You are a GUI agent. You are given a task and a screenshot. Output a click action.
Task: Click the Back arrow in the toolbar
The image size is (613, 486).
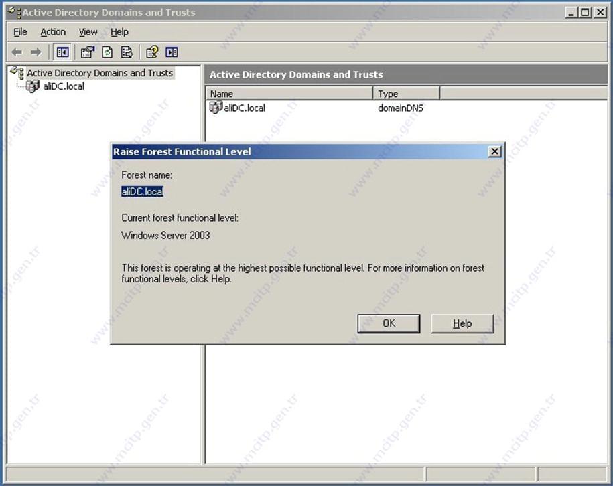[x=17, y=52]
